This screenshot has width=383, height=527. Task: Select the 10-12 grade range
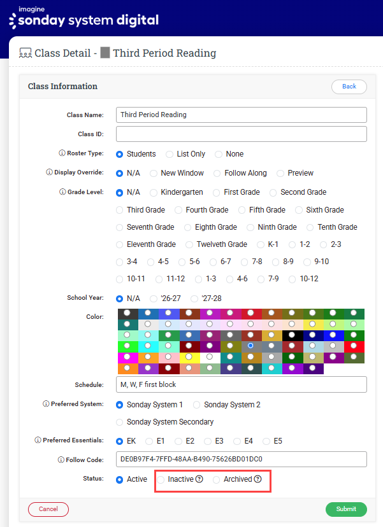(292, 279)
